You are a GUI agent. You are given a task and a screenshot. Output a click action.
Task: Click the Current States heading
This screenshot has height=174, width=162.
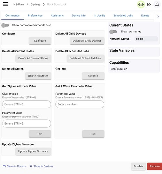pyautogui.click(x=121, y=25)
